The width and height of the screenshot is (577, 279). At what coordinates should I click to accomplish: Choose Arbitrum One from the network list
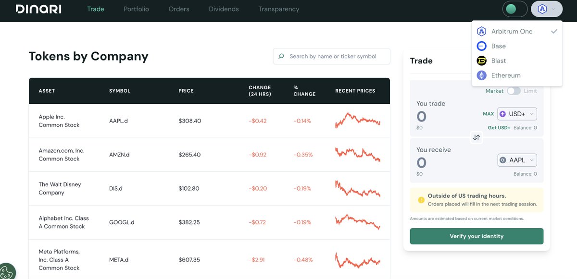517,31
